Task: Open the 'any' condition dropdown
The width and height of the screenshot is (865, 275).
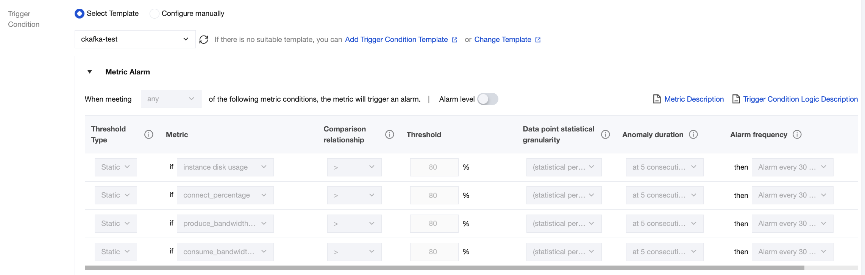Action: click(x=171, y=99)
